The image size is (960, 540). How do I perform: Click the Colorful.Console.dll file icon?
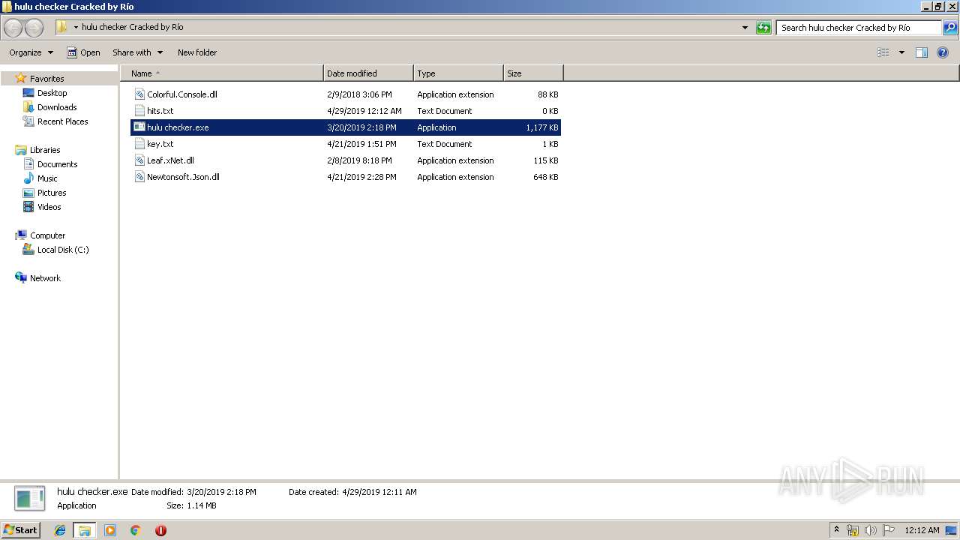tap(139, 94)
